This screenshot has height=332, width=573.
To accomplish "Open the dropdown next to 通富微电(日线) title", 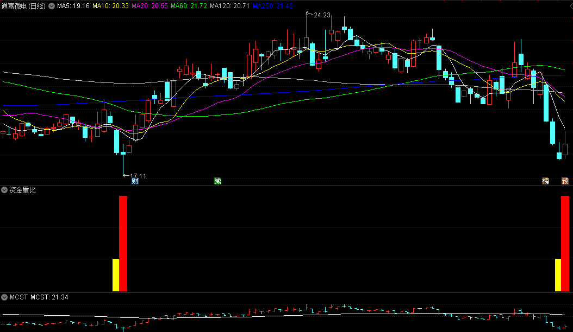I will [x=52, y=6].
